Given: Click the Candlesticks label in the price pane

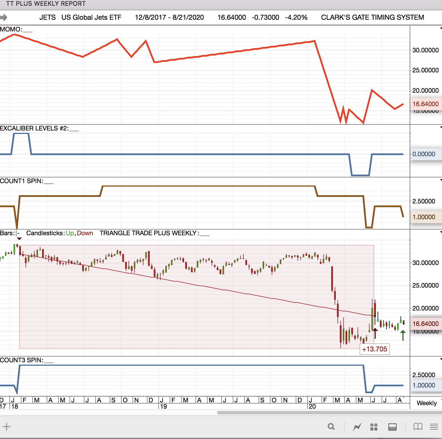Looking at the screenshot, I should tap(45, 233).
